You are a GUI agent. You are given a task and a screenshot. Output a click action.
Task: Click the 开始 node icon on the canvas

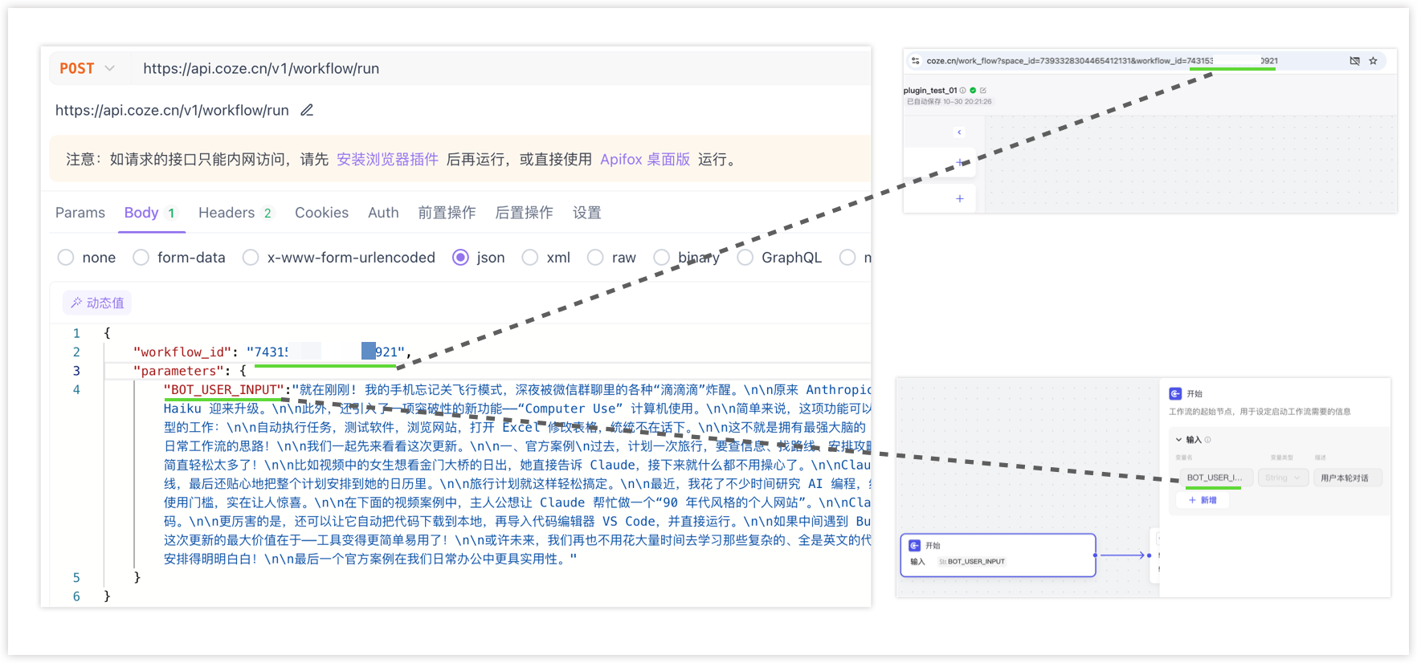tap(914, 545)
